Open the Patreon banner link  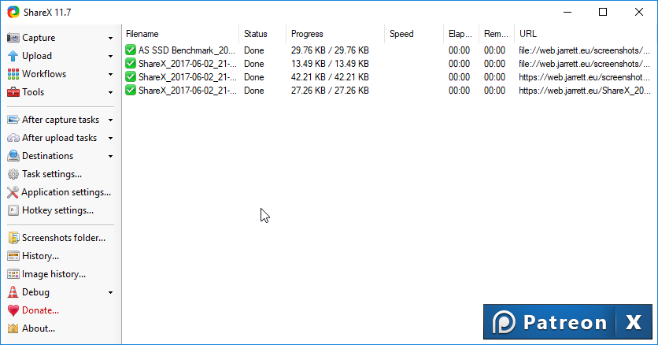(549, 322)
